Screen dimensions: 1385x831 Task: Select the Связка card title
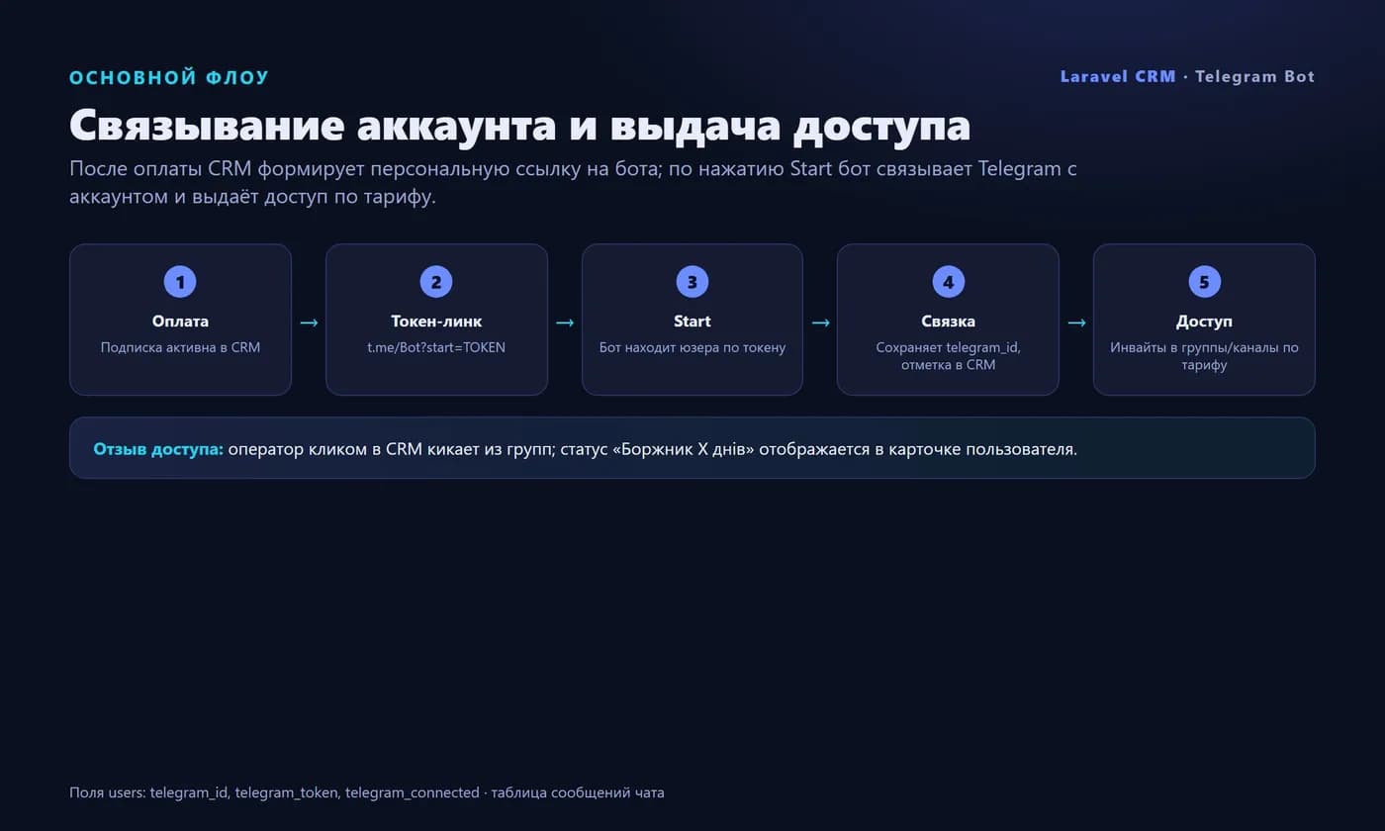948,322
